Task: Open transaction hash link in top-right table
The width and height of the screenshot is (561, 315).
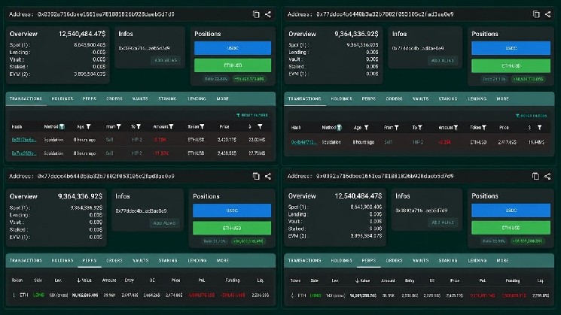Action: coord(303,142)
